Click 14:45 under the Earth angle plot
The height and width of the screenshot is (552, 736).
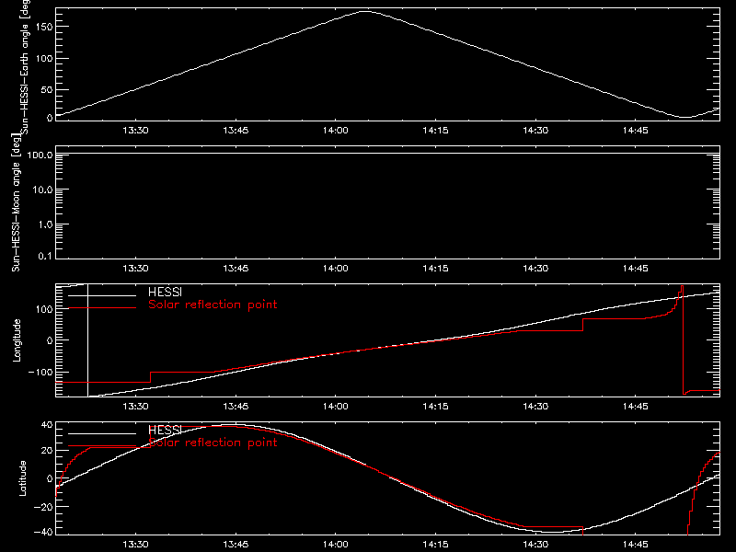click(636, 131)
